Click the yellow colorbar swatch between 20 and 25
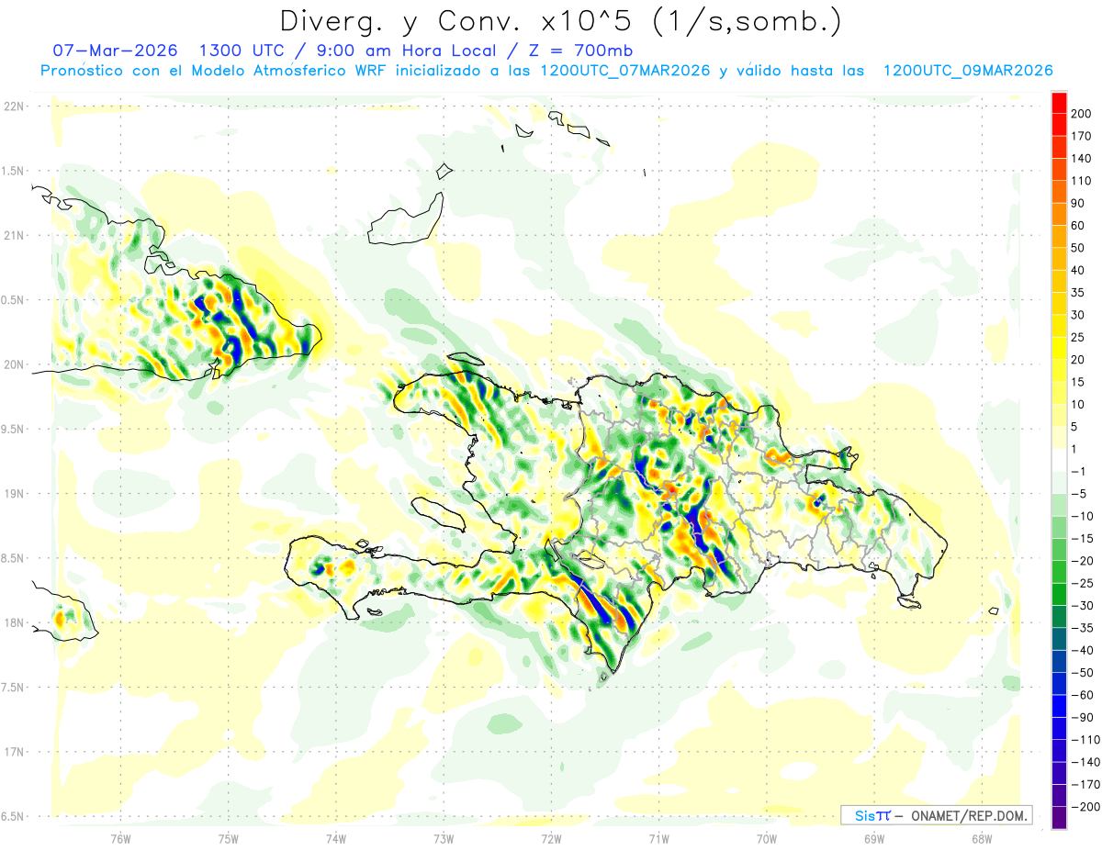This screenshot has height=851, width=1102. point(1059,348)
